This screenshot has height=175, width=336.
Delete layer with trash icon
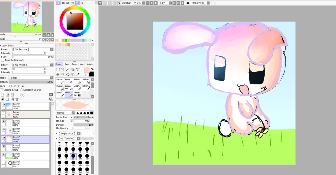coord(17,99)
